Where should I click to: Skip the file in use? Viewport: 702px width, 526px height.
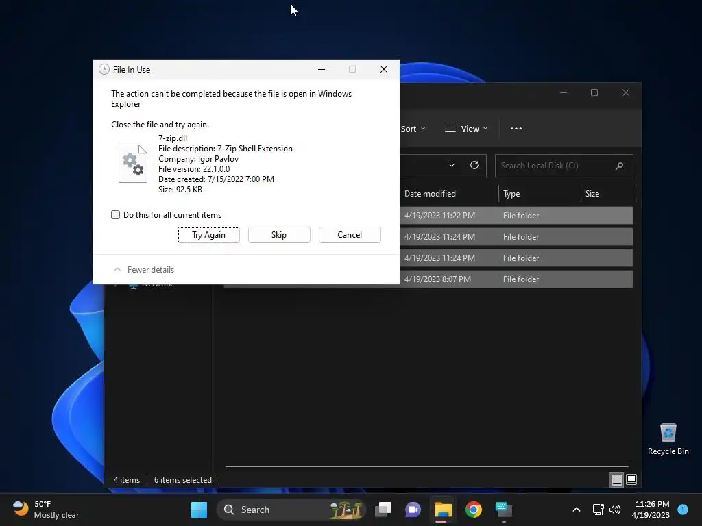(279, 235)
